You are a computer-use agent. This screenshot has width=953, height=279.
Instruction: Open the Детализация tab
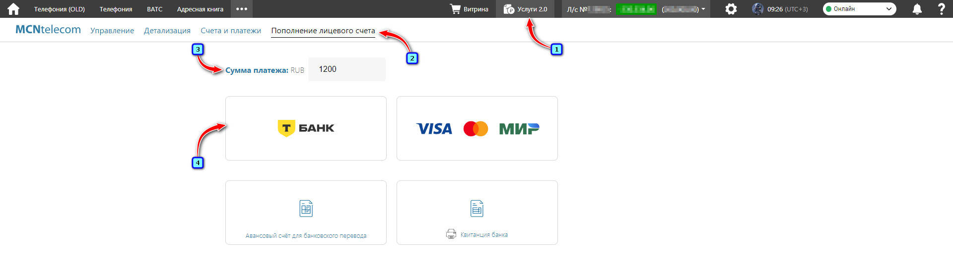[x=167, y=31]
